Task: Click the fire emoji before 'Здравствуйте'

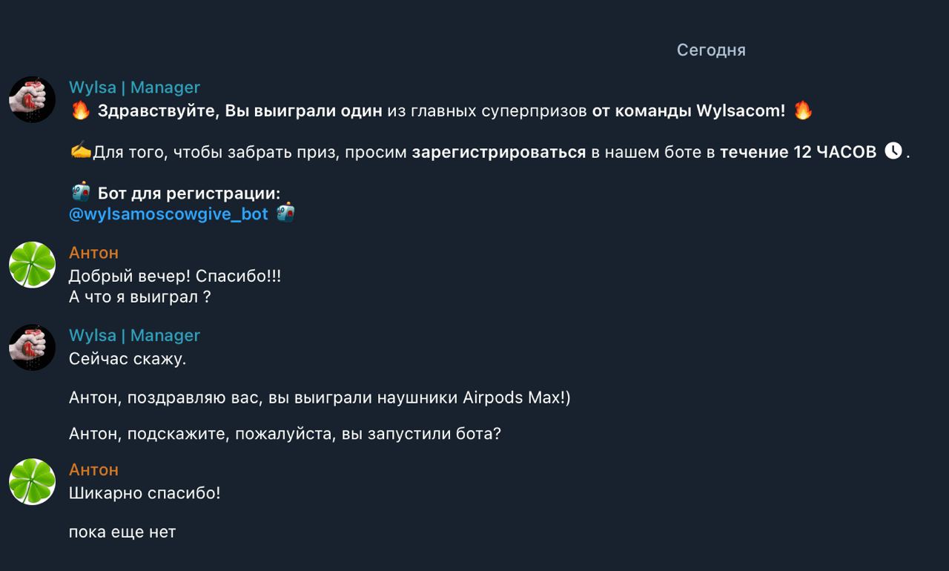Action: (x=80, y=111)
